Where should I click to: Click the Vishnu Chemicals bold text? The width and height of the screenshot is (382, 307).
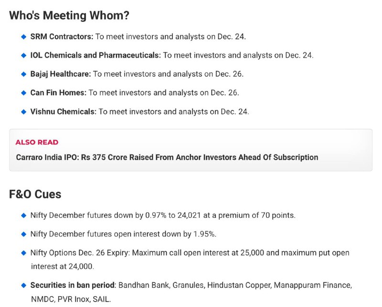64,112
